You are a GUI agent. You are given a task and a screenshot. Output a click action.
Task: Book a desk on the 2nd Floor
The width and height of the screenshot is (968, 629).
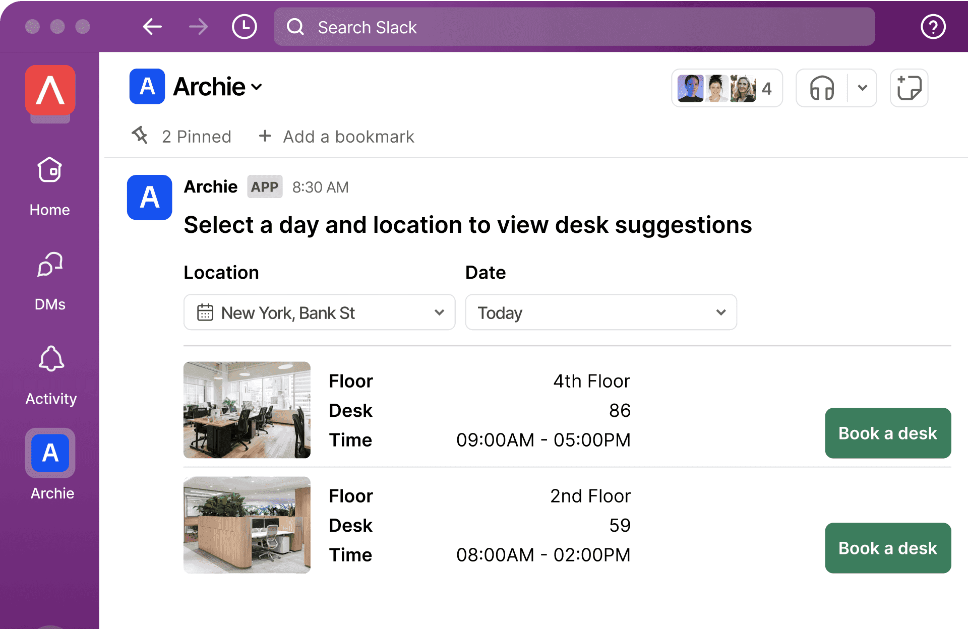pos(887,548)
